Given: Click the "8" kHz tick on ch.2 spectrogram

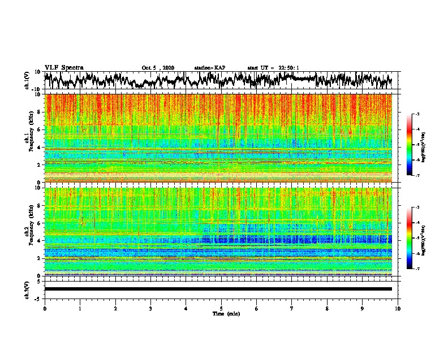Looking at the screenshot, I should tap(39, 206).
